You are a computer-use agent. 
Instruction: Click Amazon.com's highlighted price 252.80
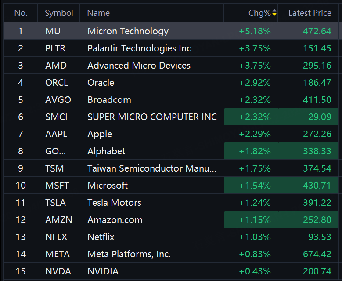[317, 220]
